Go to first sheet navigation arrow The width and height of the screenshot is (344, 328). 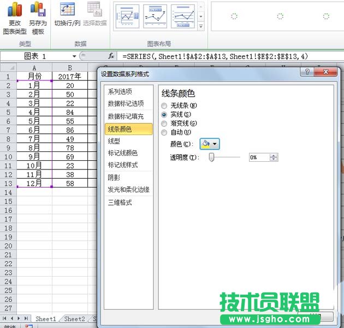pyautogui.click(x=4, y=318)
